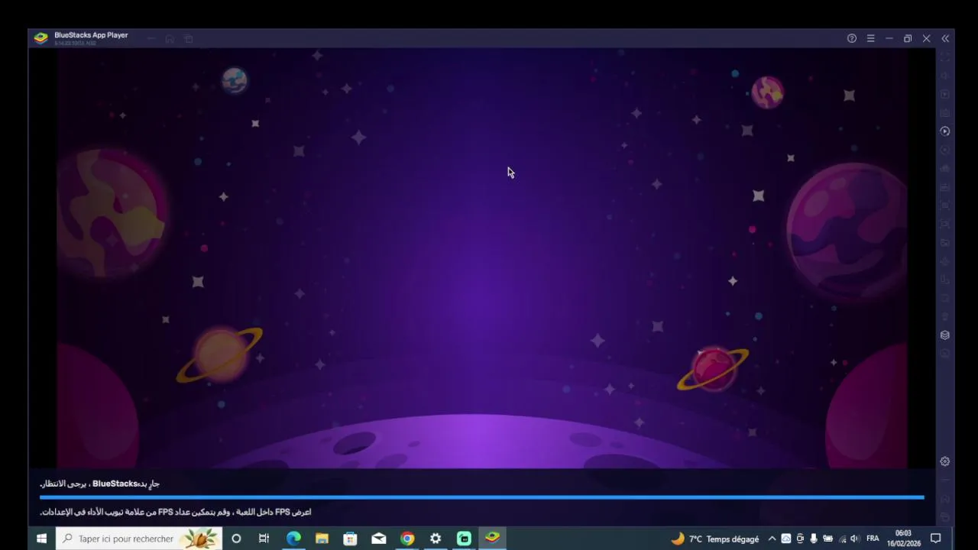Open Google Chrome from the taskbar
Screen dimensions: 978x550
407,539
